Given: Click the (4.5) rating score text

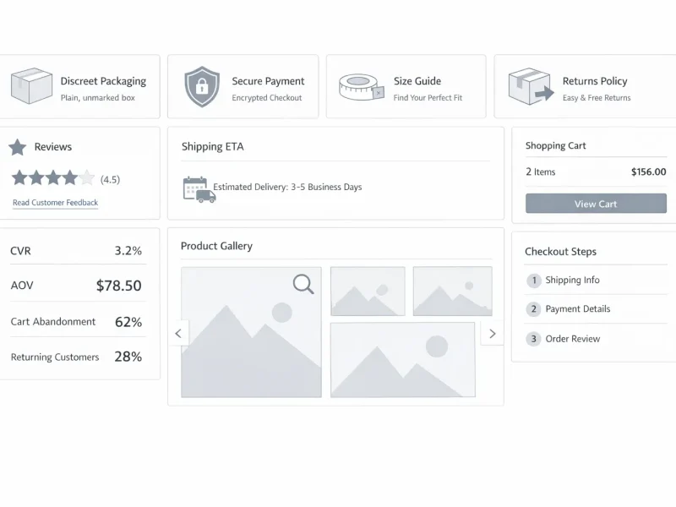Looking at the screenshot, I should coord(111,180).
